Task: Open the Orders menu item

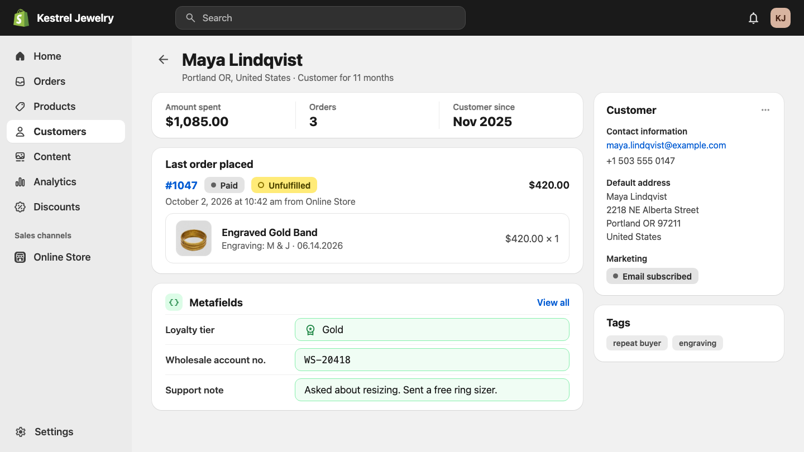Action: coord(66,81)
